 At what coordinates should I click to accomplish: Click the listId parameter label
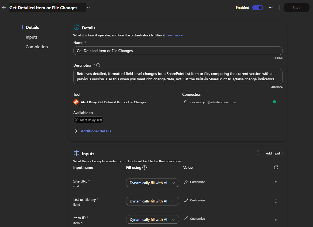(77, 205)
